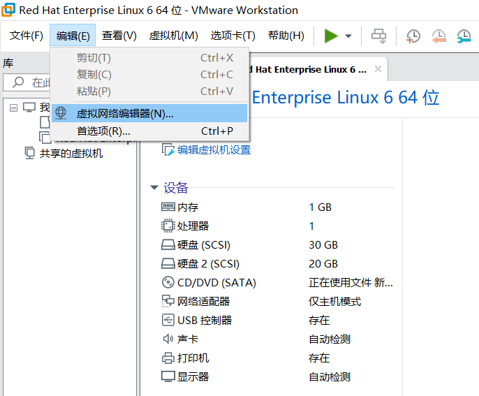Select 共享的虚拟机 in library tree
This screenshot has width=479, height=396.
point(71,154)
